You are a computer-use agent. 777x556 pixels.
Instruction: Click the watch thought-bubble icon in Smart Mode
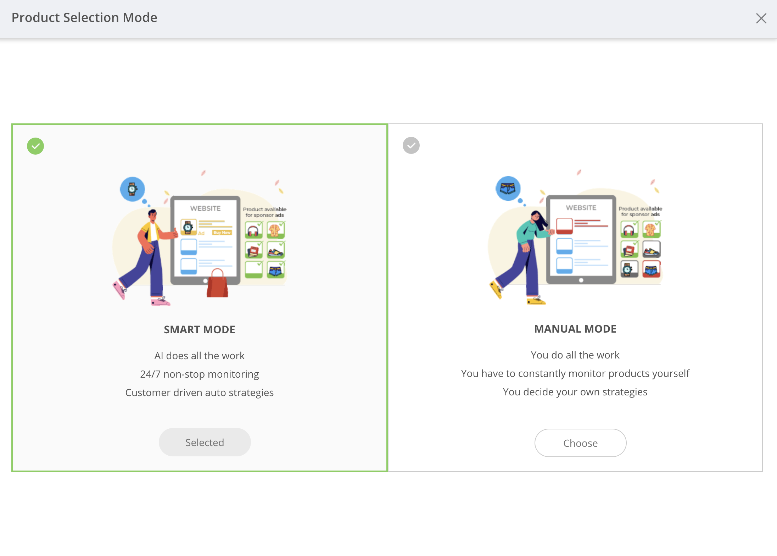pyautogui.click(x=132, y=189)
